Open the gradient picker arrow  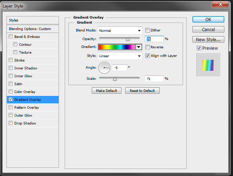(x=138, y=47)
